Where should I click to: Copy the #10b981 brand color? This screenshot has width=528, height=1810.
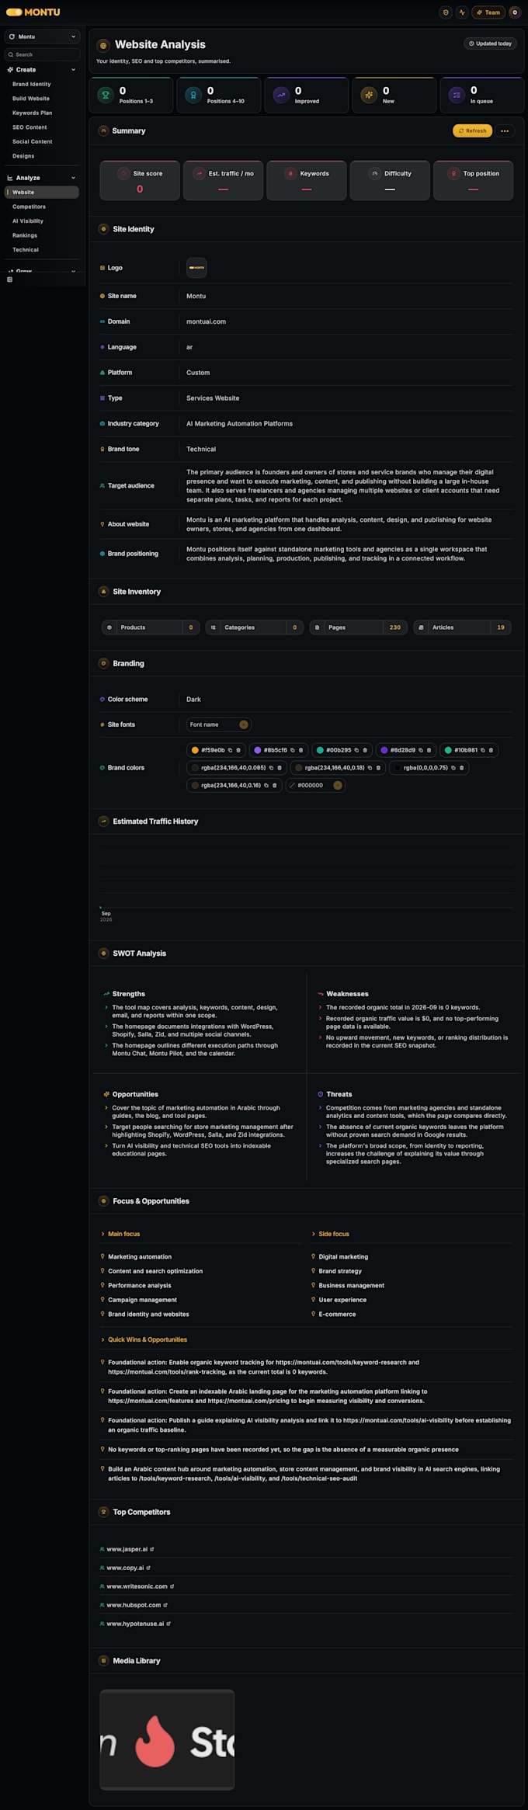coord(482,750)
